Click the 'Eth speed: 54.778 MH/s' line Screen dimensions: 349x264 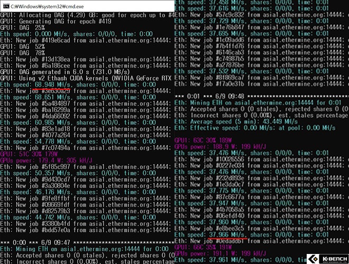pos(78,142)
